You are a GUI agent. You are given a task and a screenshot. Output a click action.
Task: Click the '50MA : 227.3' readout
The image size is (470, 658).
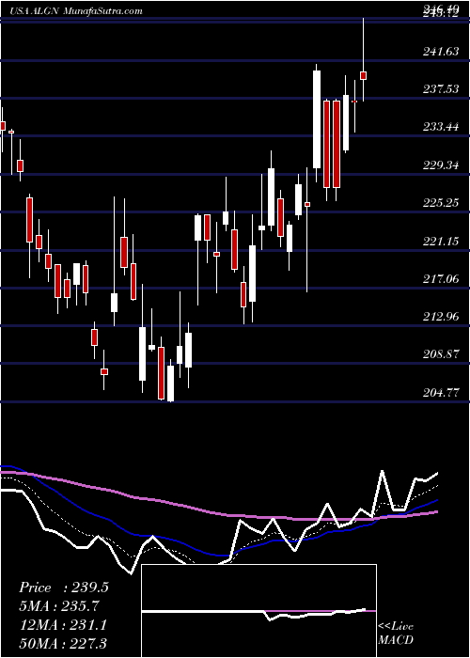click(64, 643)
